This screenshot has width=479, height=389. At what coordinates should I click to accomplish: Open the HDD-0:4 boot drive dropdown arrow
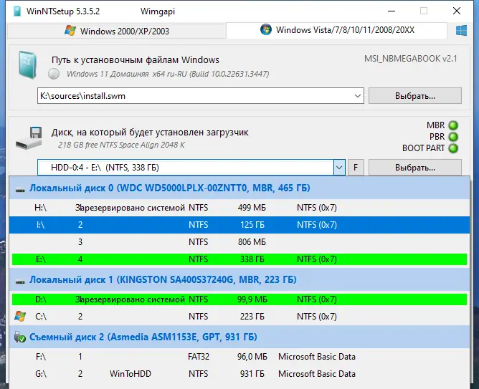pos(339,168)
